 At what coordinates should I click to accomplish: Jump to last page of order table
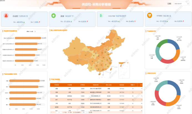click(x=71, y=112)
